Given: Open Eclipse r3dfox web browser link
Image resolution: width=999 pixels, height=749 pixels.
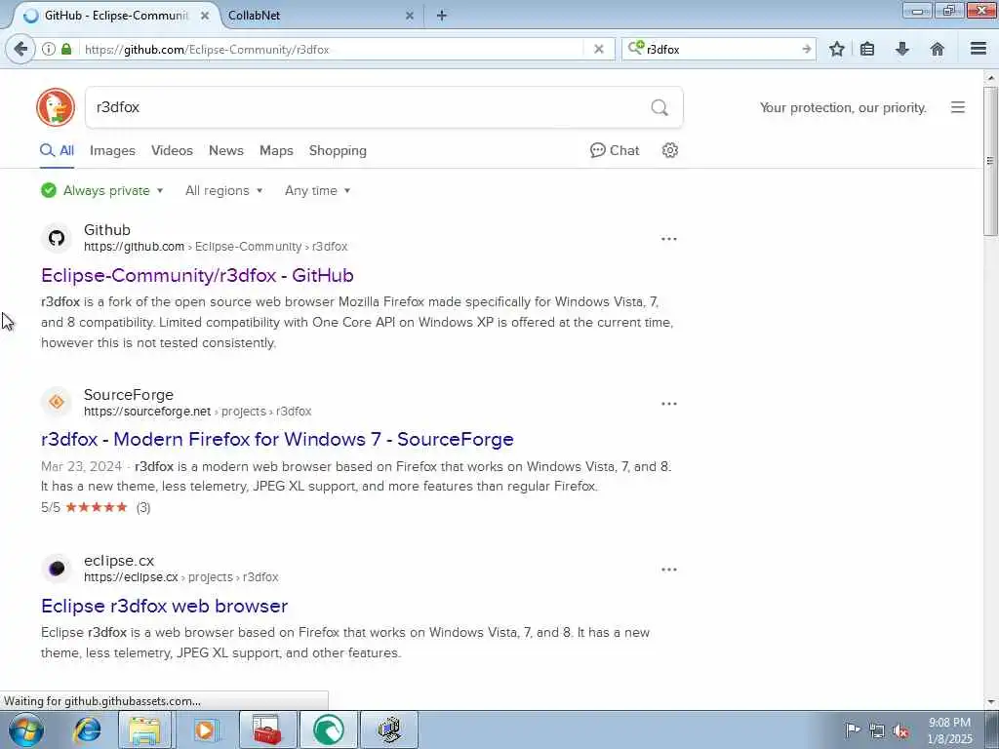Looking at the screenshot, I should [x=164, y=606].
